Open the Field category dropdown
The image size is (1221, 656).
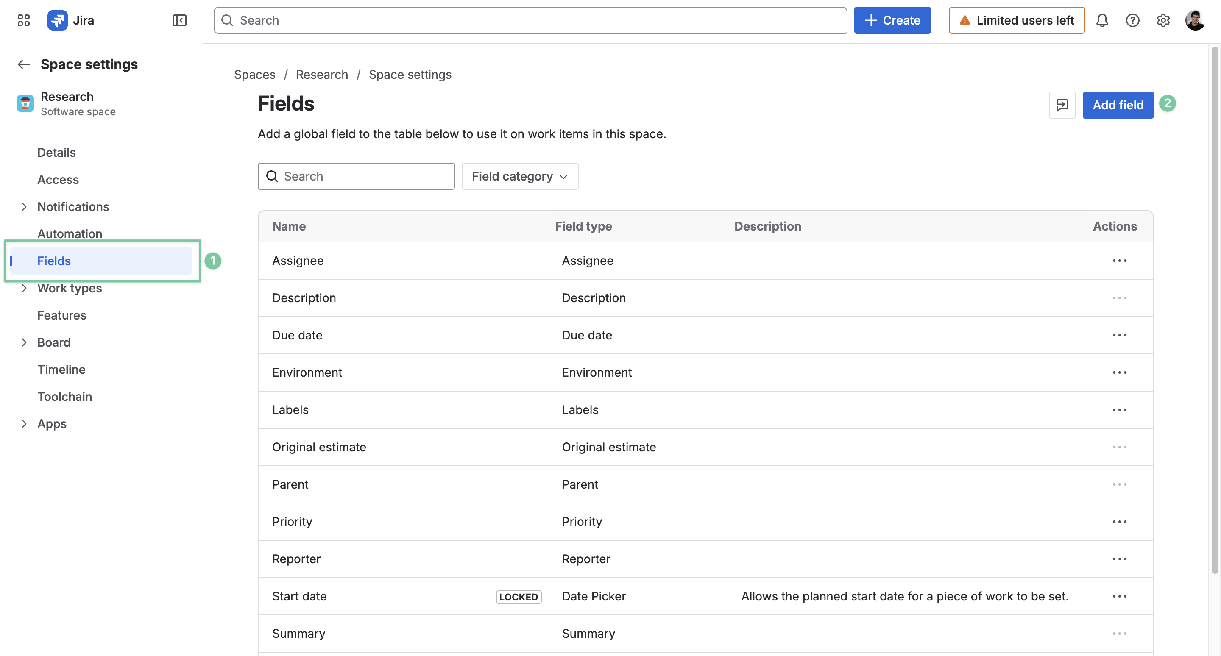[x=519, y=176]
